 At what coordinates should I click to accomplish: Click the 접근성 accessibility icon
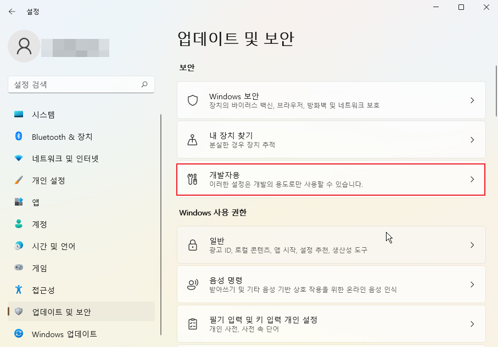[x=19, y=289]
